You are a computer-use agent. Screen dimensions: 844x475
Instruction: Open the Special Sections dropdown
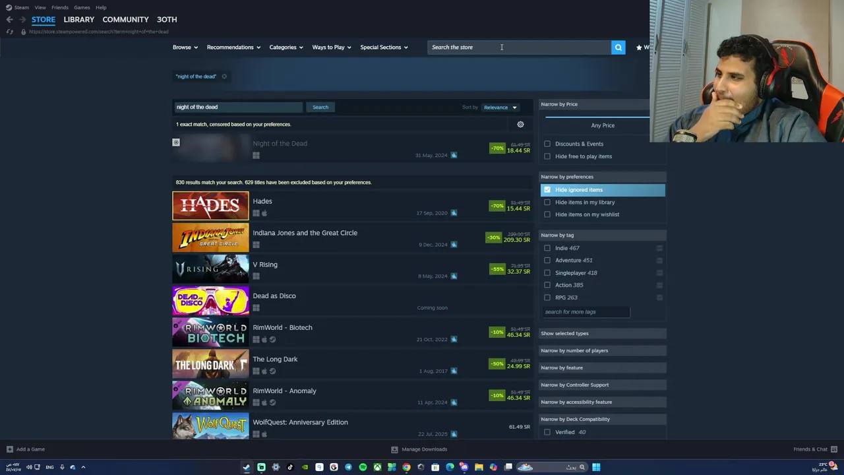[x=384, y=47]
